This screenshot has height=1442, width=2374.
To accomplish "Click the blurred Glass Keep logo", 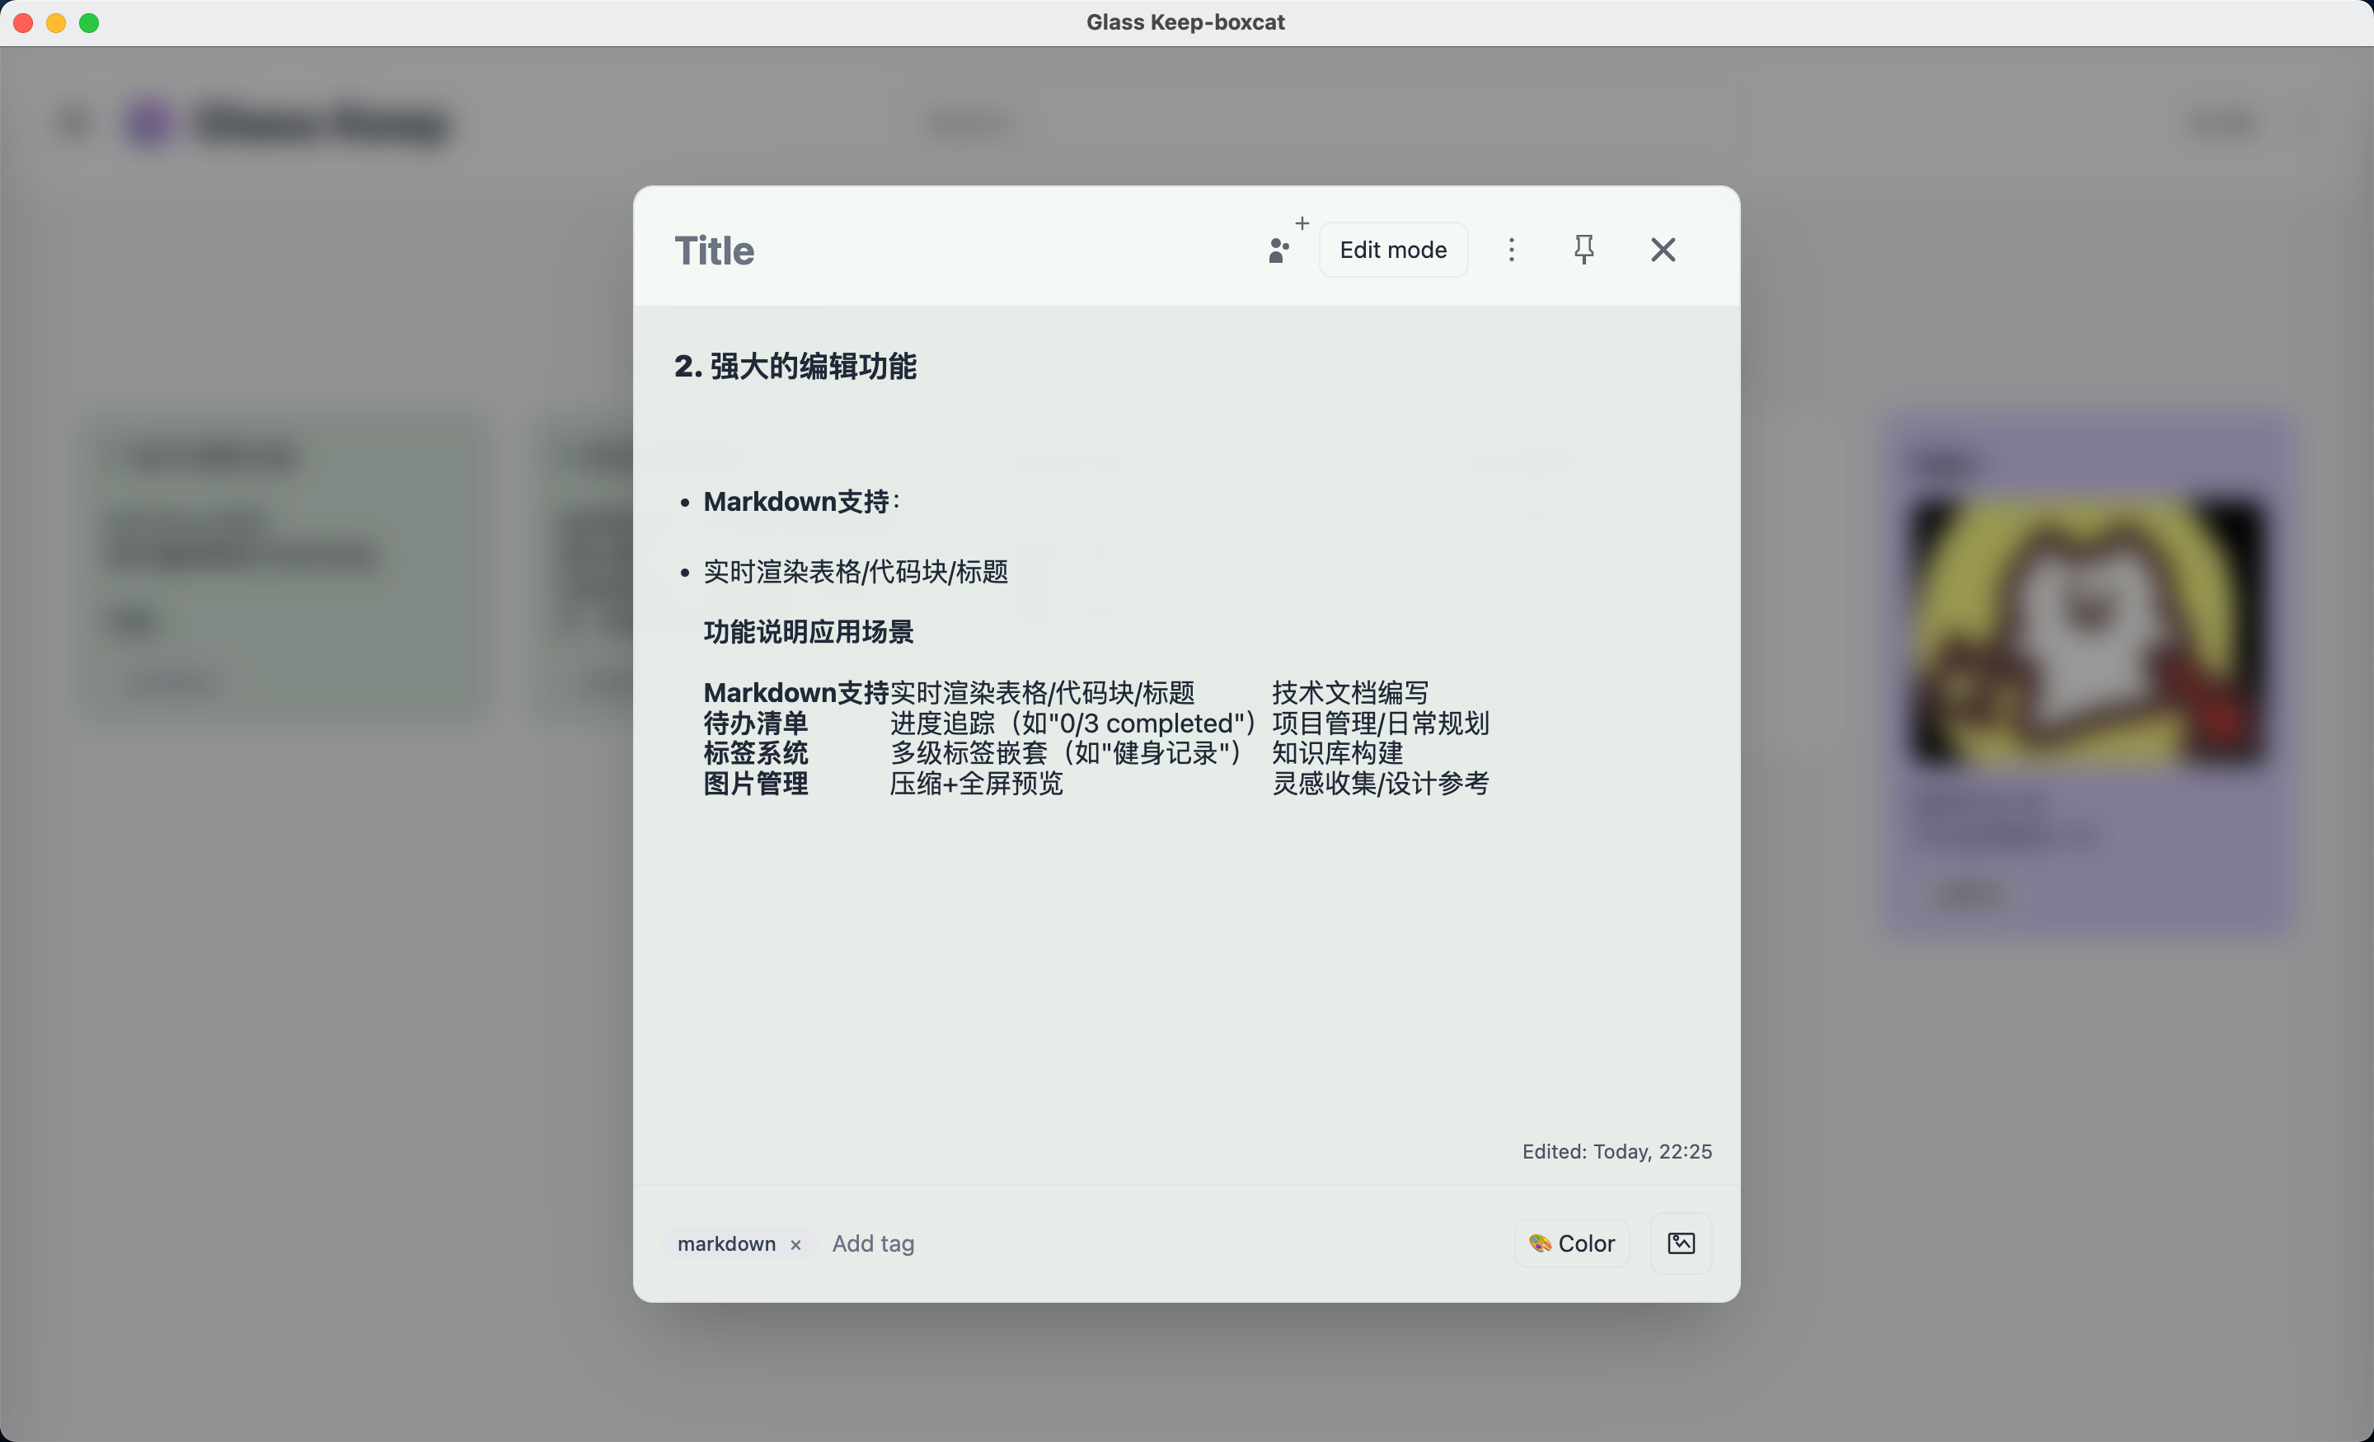I will [x=150, y=124].
